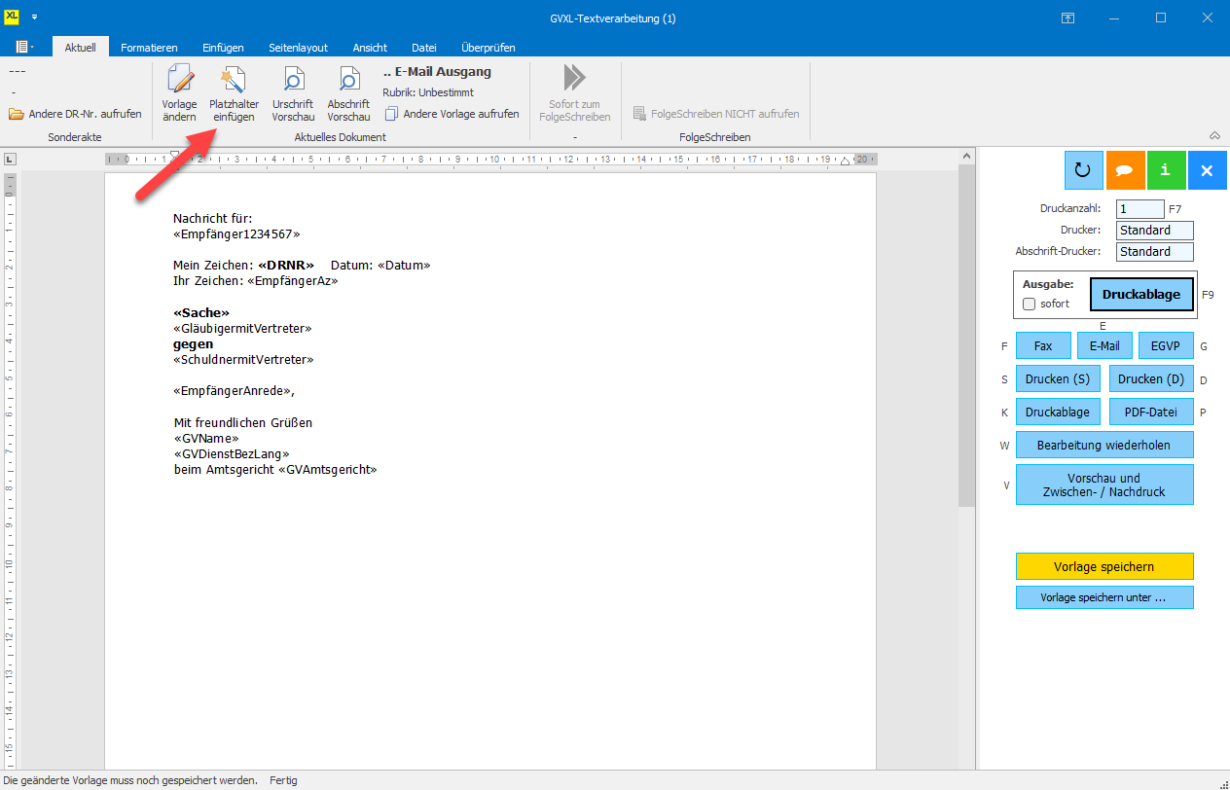Click the blue refresh icon in side panel

(1083, 170)
